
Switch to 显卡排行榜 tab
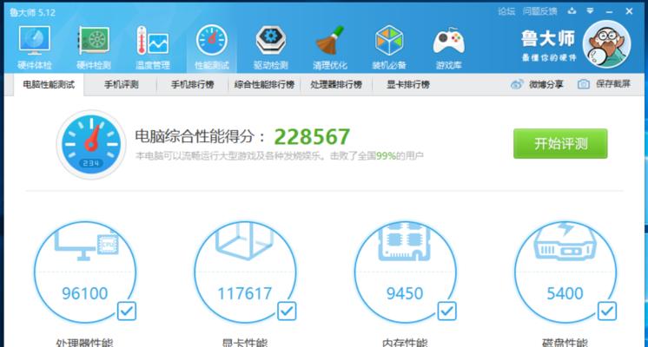tap(408, 85)
